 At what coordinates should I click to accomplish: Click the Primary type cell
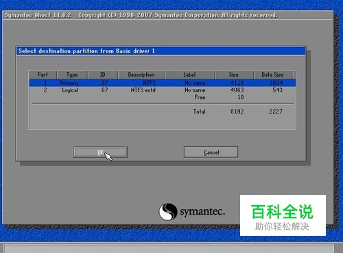pos(69,83)
